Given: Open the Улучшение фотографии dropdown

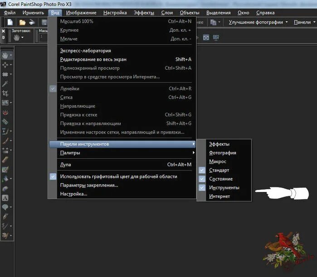Looking at the screenshot, I should point(258,22).
